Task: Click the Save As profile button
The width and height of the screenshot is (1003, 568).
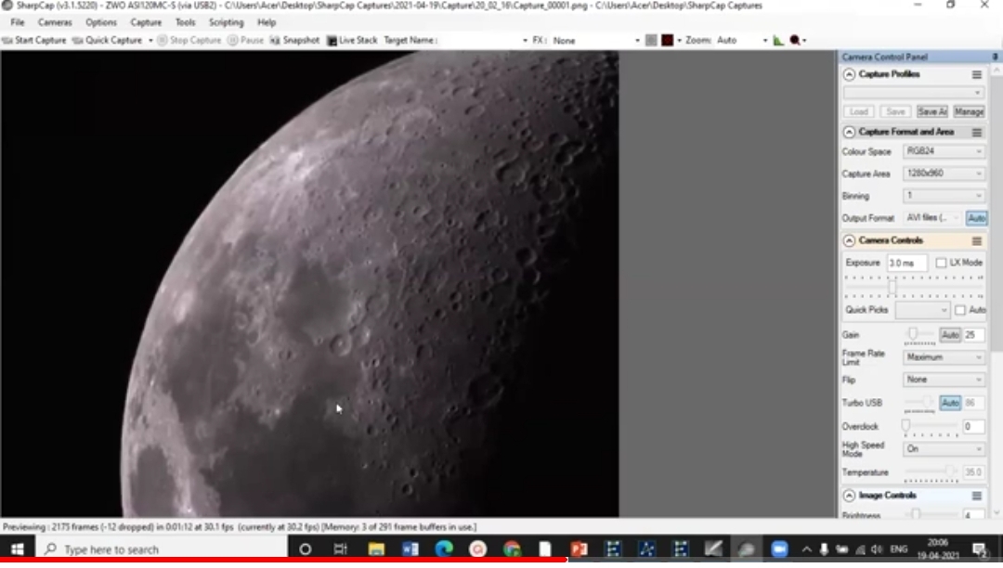Action: point(932,111)
